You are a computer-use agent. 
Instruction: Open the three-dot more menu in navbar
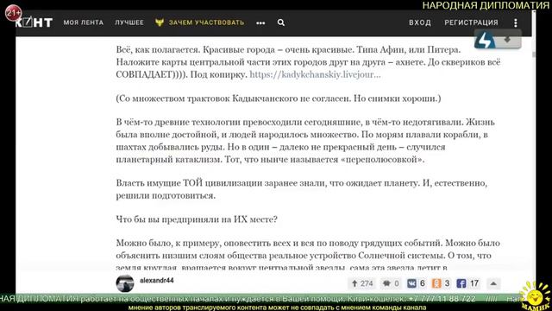click(x=260, y=23)
